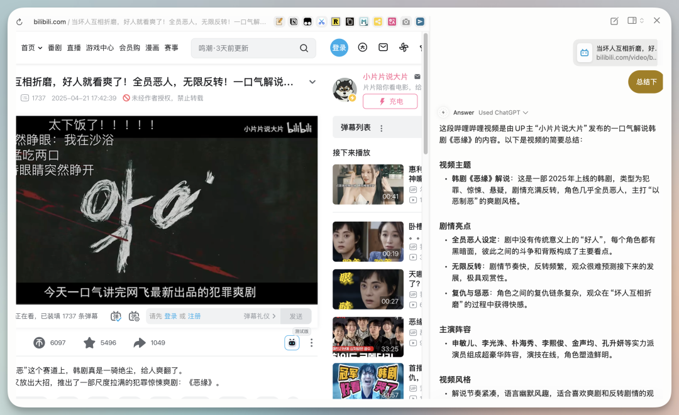Click the 充电 button for the uploader

[390, 101]
